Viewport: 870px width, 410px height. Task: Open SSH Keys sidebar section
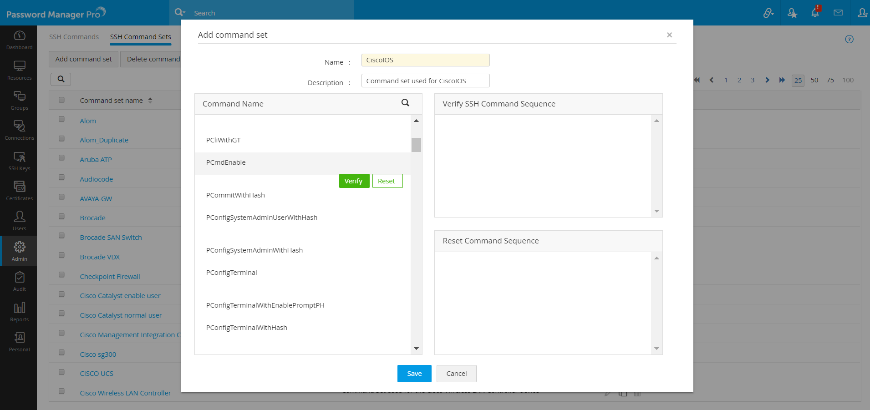pos(19,161)
